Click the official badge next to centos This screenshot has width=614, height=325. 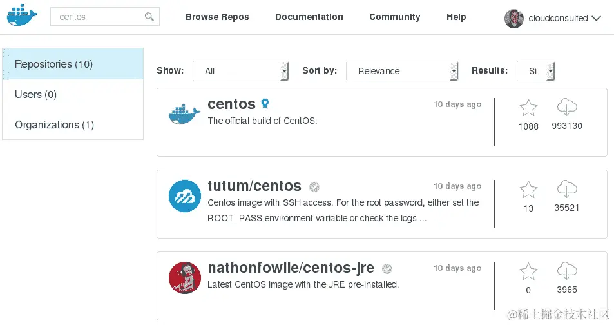click(x=265, y=103)
